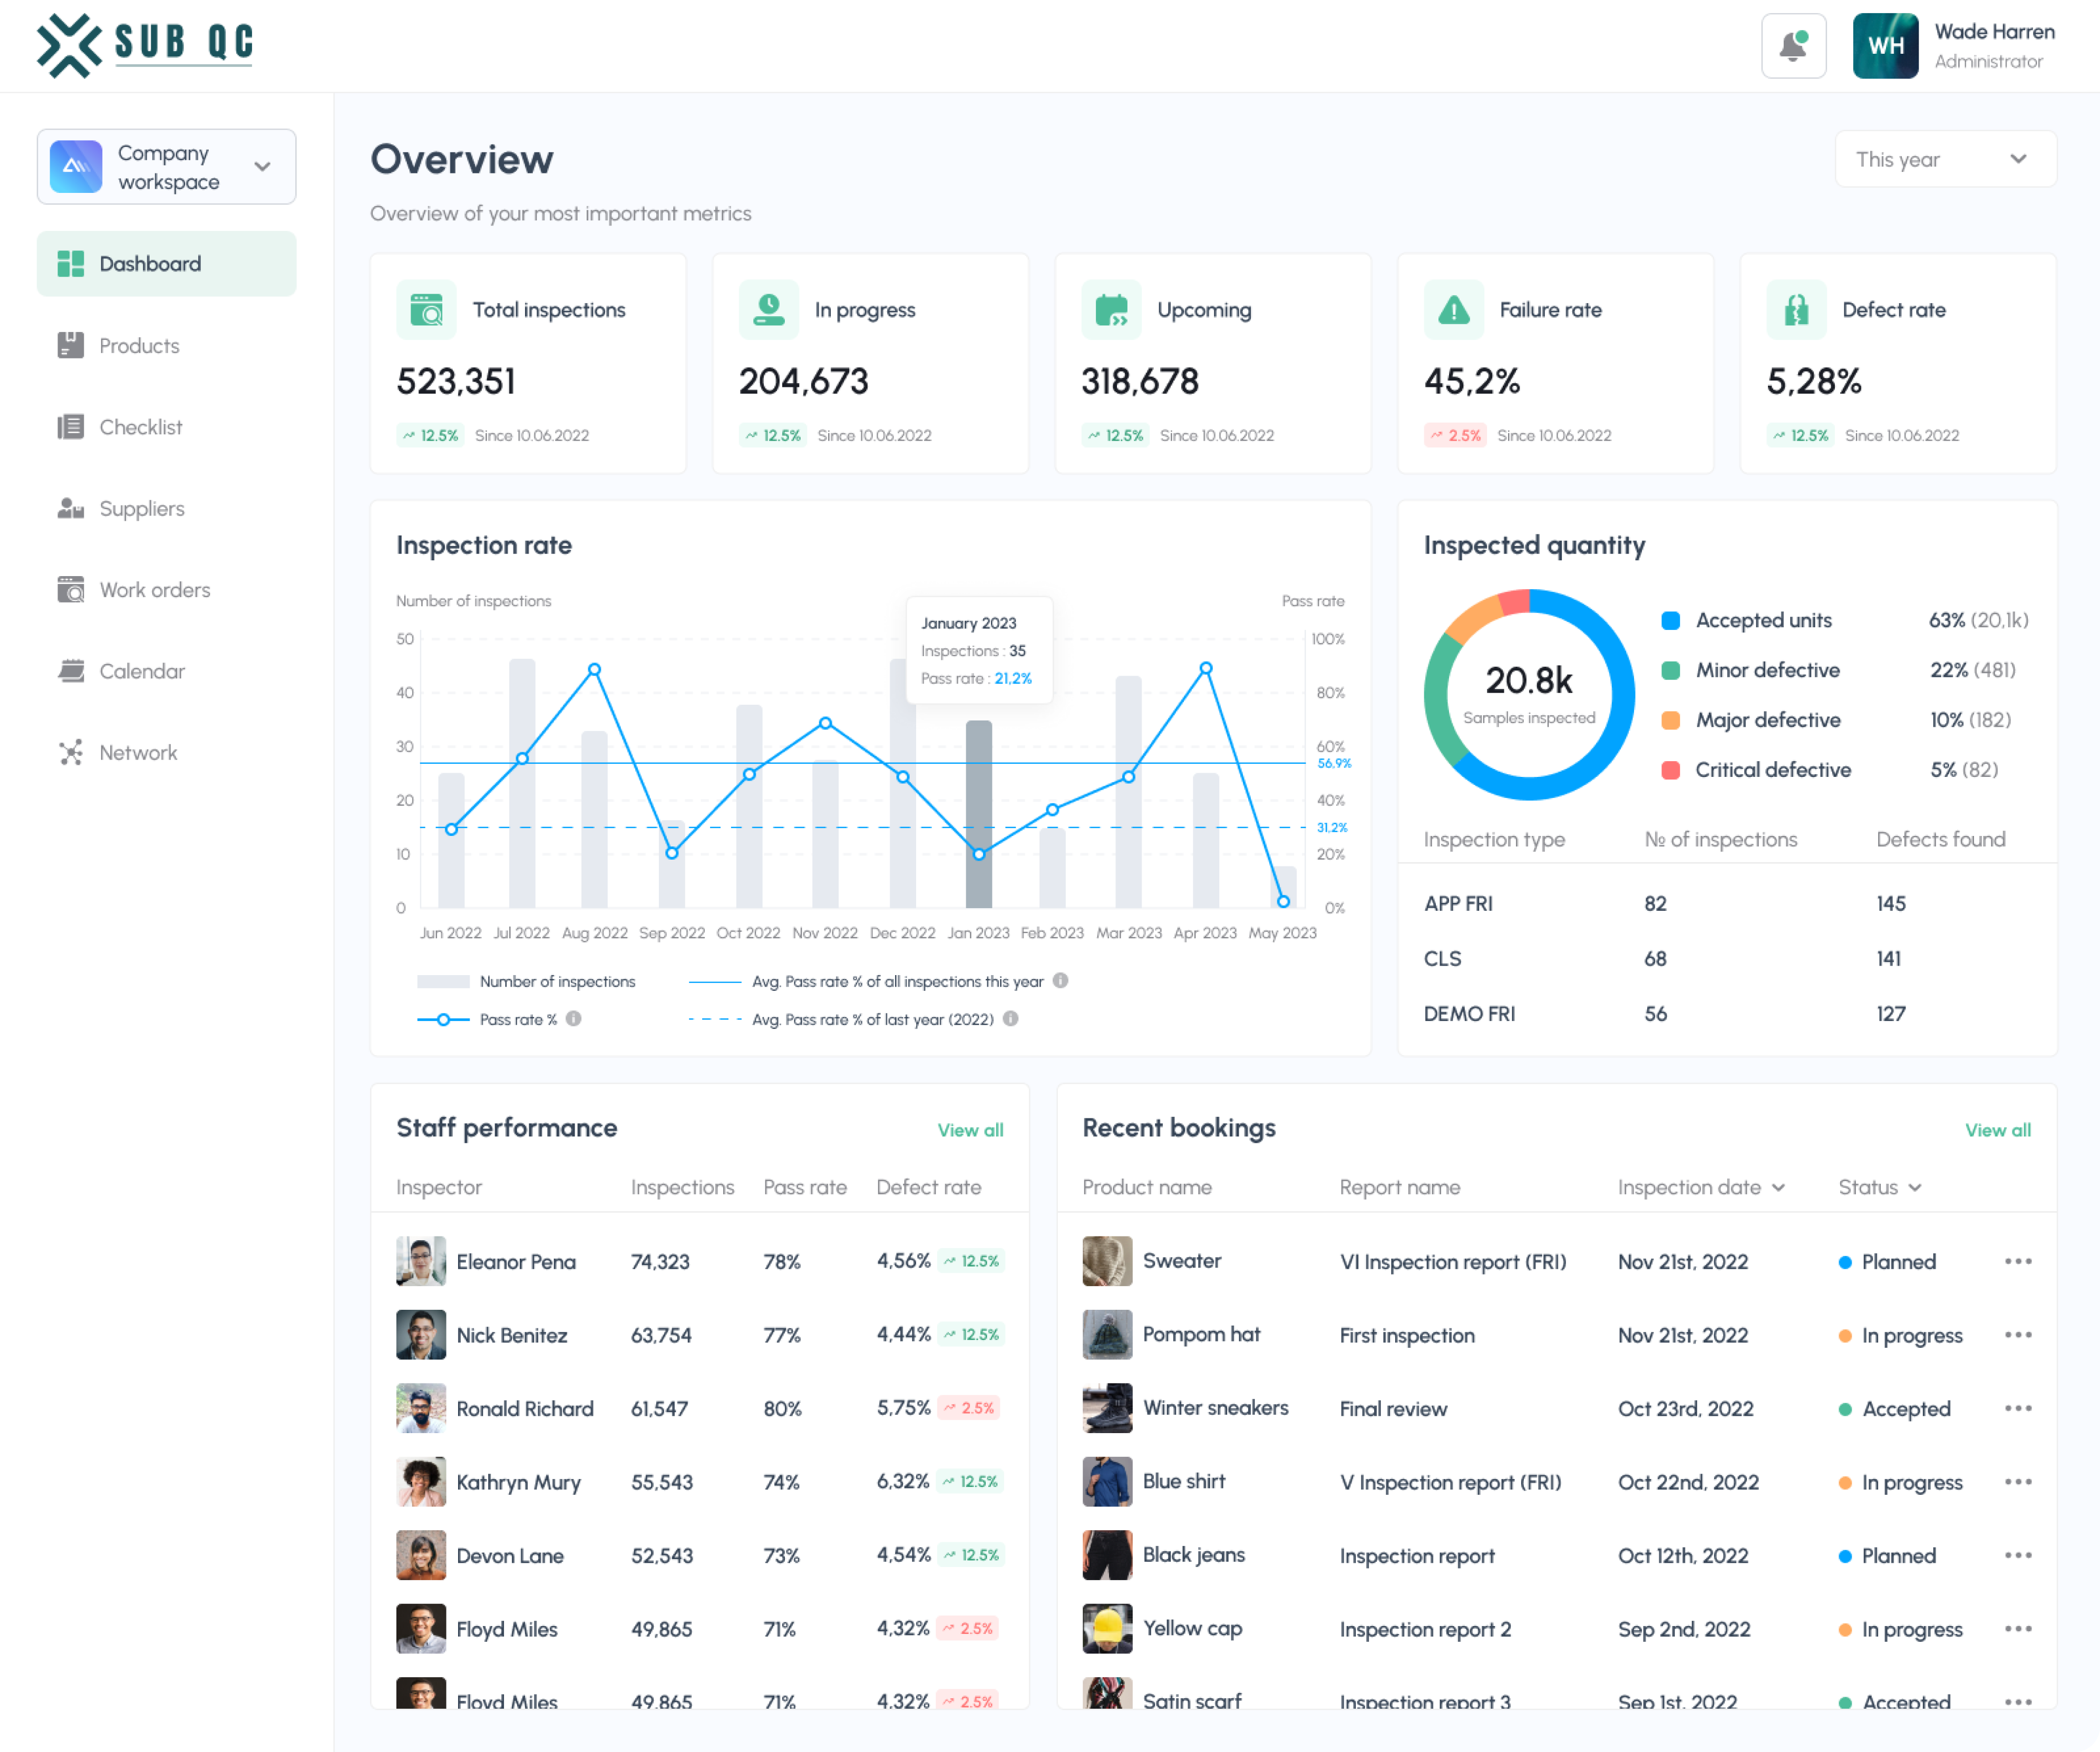This screenshot has height=1752, width=2100.
Task: Open Products from the sidebar icon
Action: 70,345
